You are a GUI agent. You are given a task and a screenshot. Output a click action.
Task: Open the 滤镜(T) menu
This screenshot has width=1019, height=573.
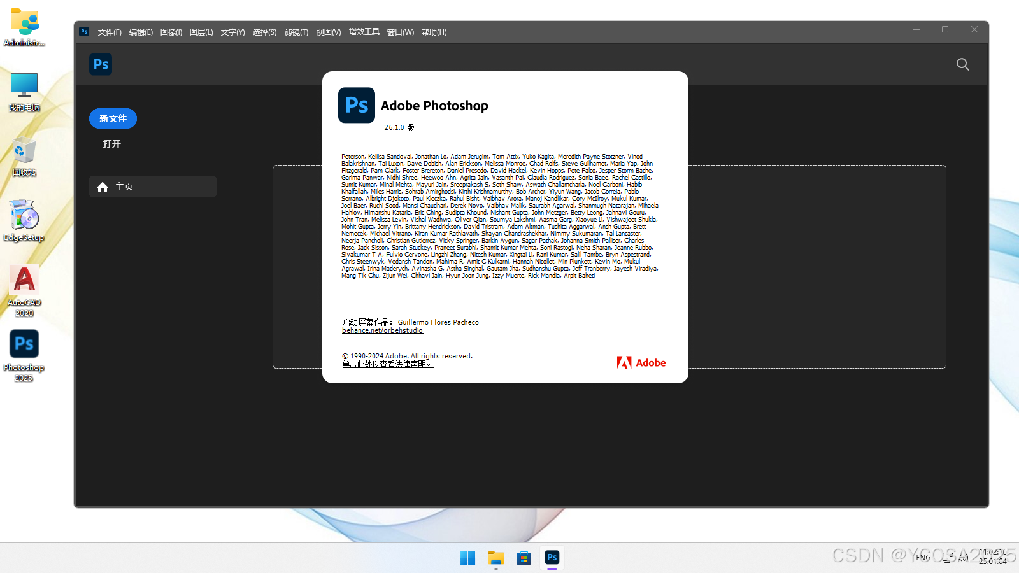coord(296,32)
